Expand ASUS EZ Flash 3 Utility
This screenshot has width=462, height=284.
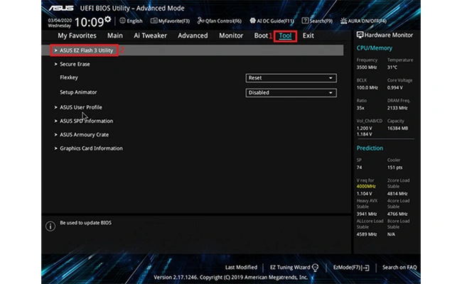[x=86, y=50]
